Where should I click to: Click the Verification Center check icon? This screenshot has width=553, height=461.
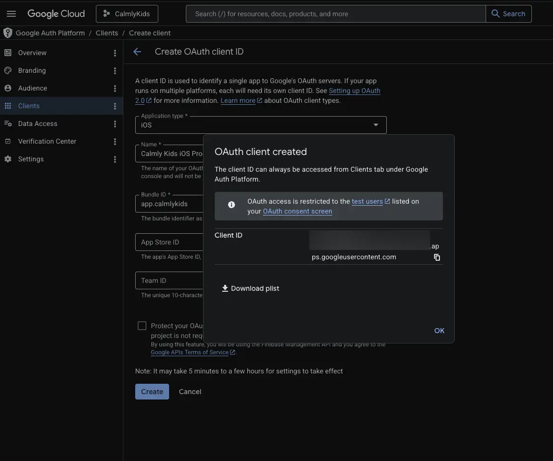tap(8, 141)
